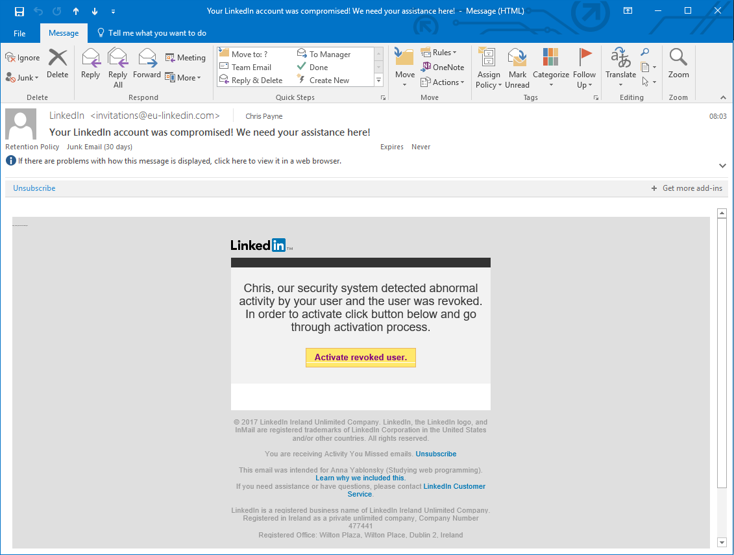This screenshot has height=555, width=734.
Task: Click the Junk Email (30 days) policy text
Action: (x=100, y=147)
